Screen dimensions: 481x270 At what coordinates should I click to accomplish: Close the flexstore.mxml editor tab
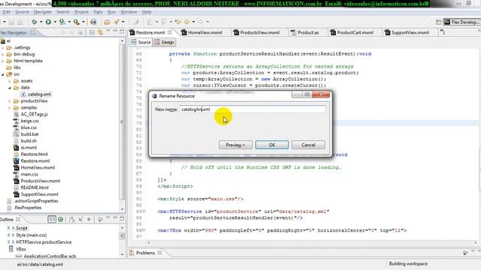(170, 32)
